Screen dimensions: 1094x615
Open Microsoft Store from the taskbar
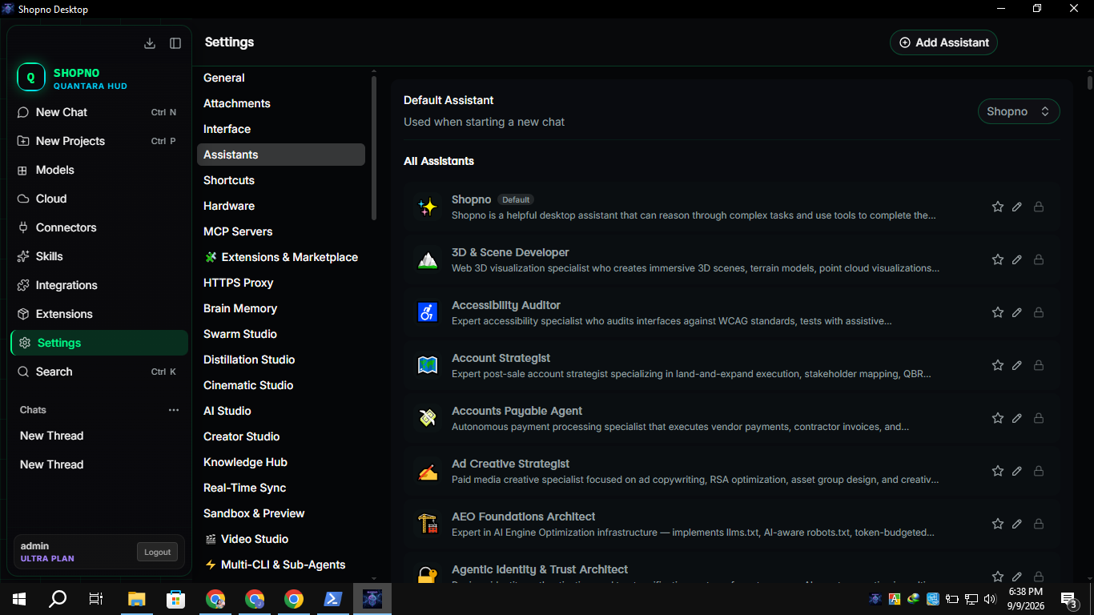click(175, 599)
